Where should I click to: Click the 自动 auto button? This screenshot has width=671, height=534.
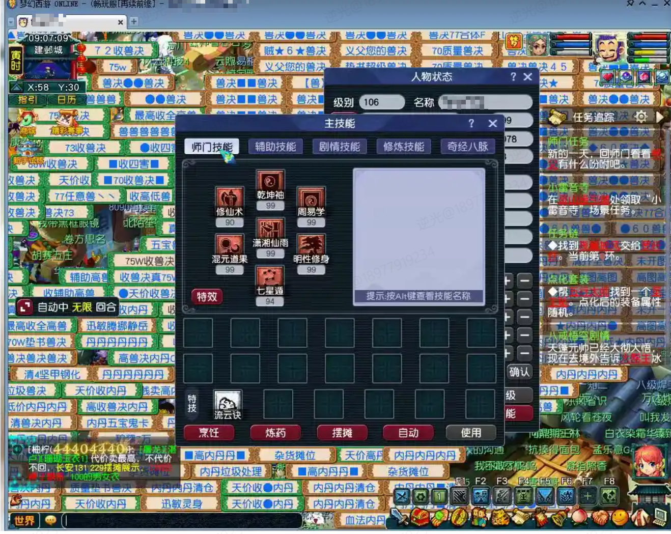pos(408,433)
